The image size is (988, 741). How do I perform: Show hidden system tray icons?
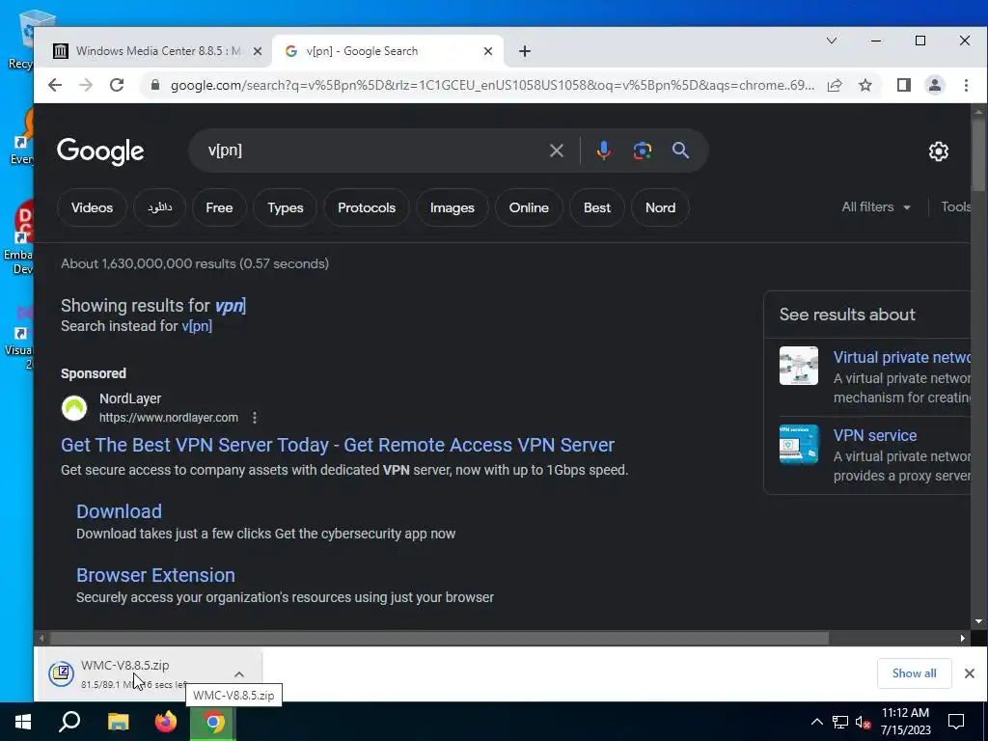(x=816, y=722)
